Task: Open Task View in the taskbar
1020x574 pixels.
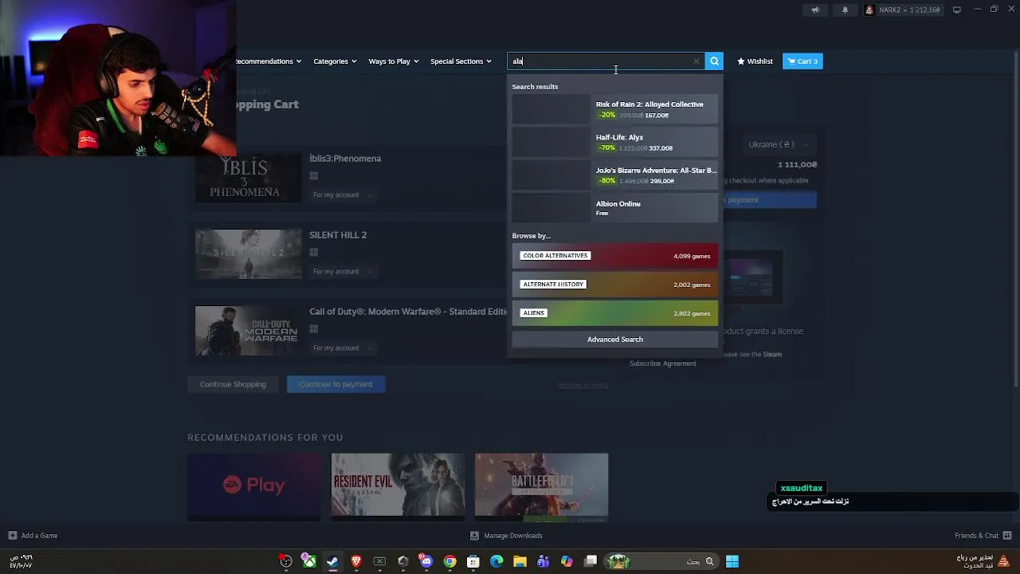Action: (x=590, y=561)
